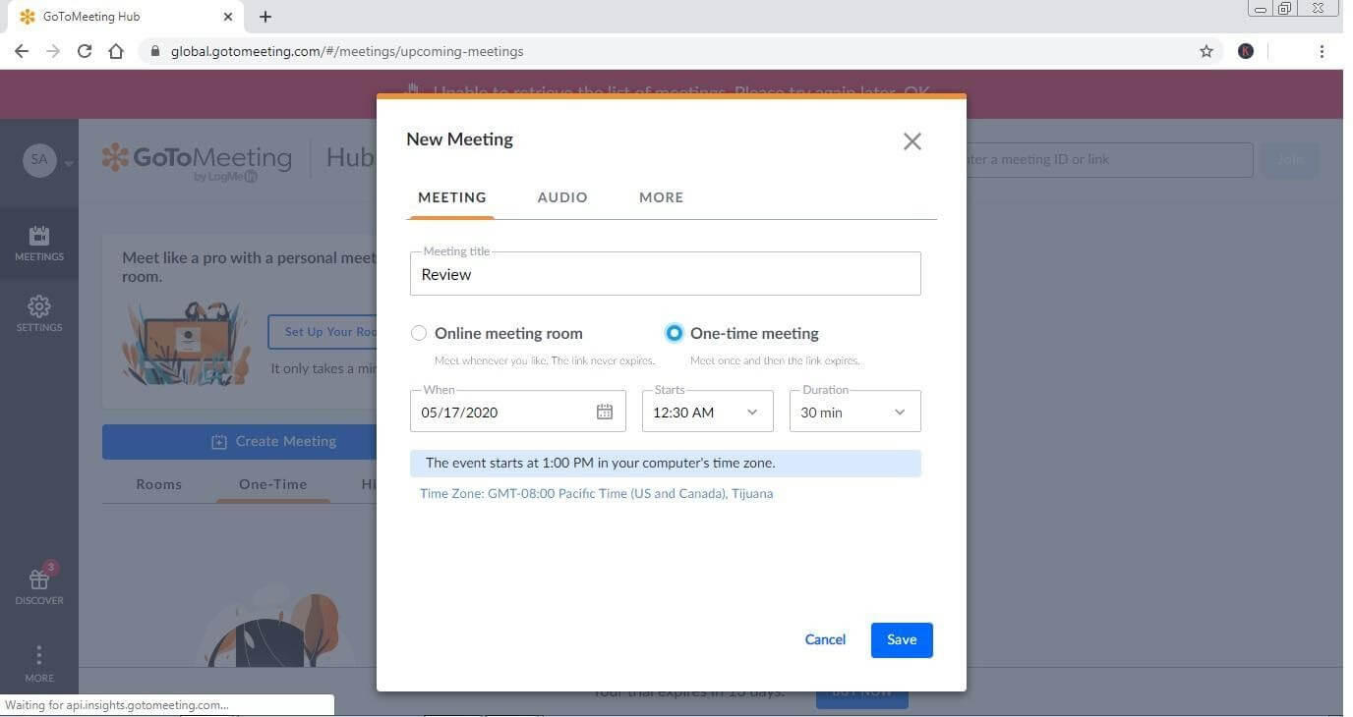Screen dimensions: 1353x717
Task: Open the Chrome browser menu
Action: 1323,51
